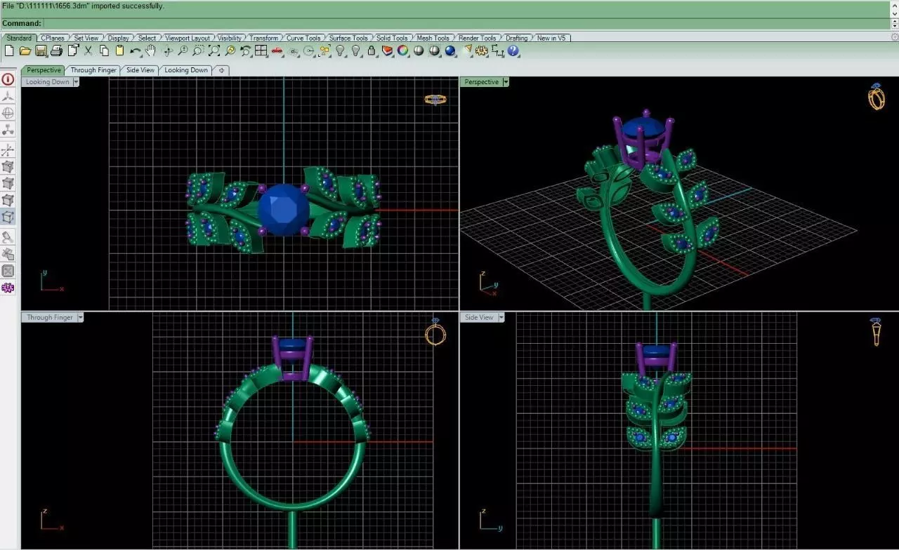Toggle the highlighted cube display icon in the sidebar
This screenshot has width=899, height=550.
click(8, 217)
